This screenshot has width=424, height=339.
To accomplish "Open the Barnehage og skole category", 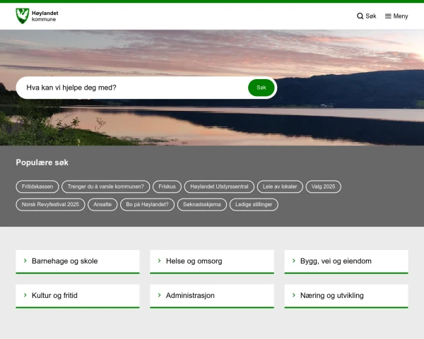I will (78, 262).
